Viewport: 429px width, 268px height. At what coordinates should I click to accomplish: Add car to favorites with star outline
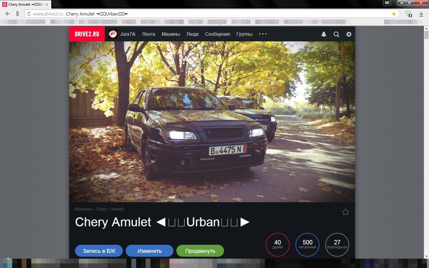click(345, 212)
